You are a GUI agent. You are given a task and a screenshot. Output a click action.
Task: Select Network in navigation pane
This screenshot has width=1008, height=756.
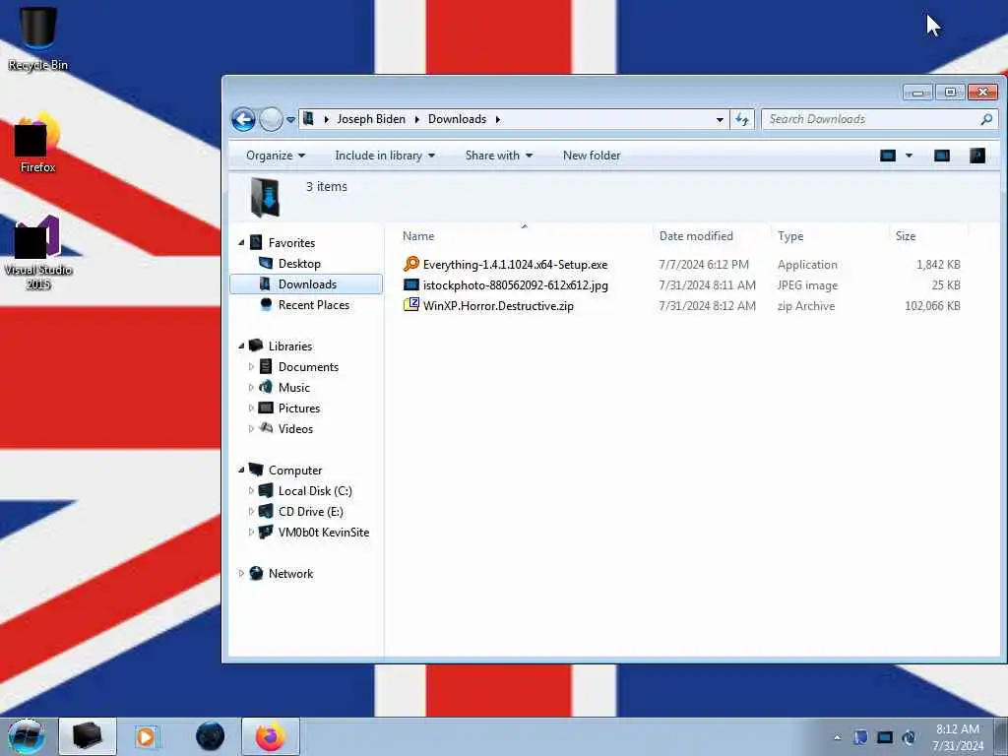(290, 574)
